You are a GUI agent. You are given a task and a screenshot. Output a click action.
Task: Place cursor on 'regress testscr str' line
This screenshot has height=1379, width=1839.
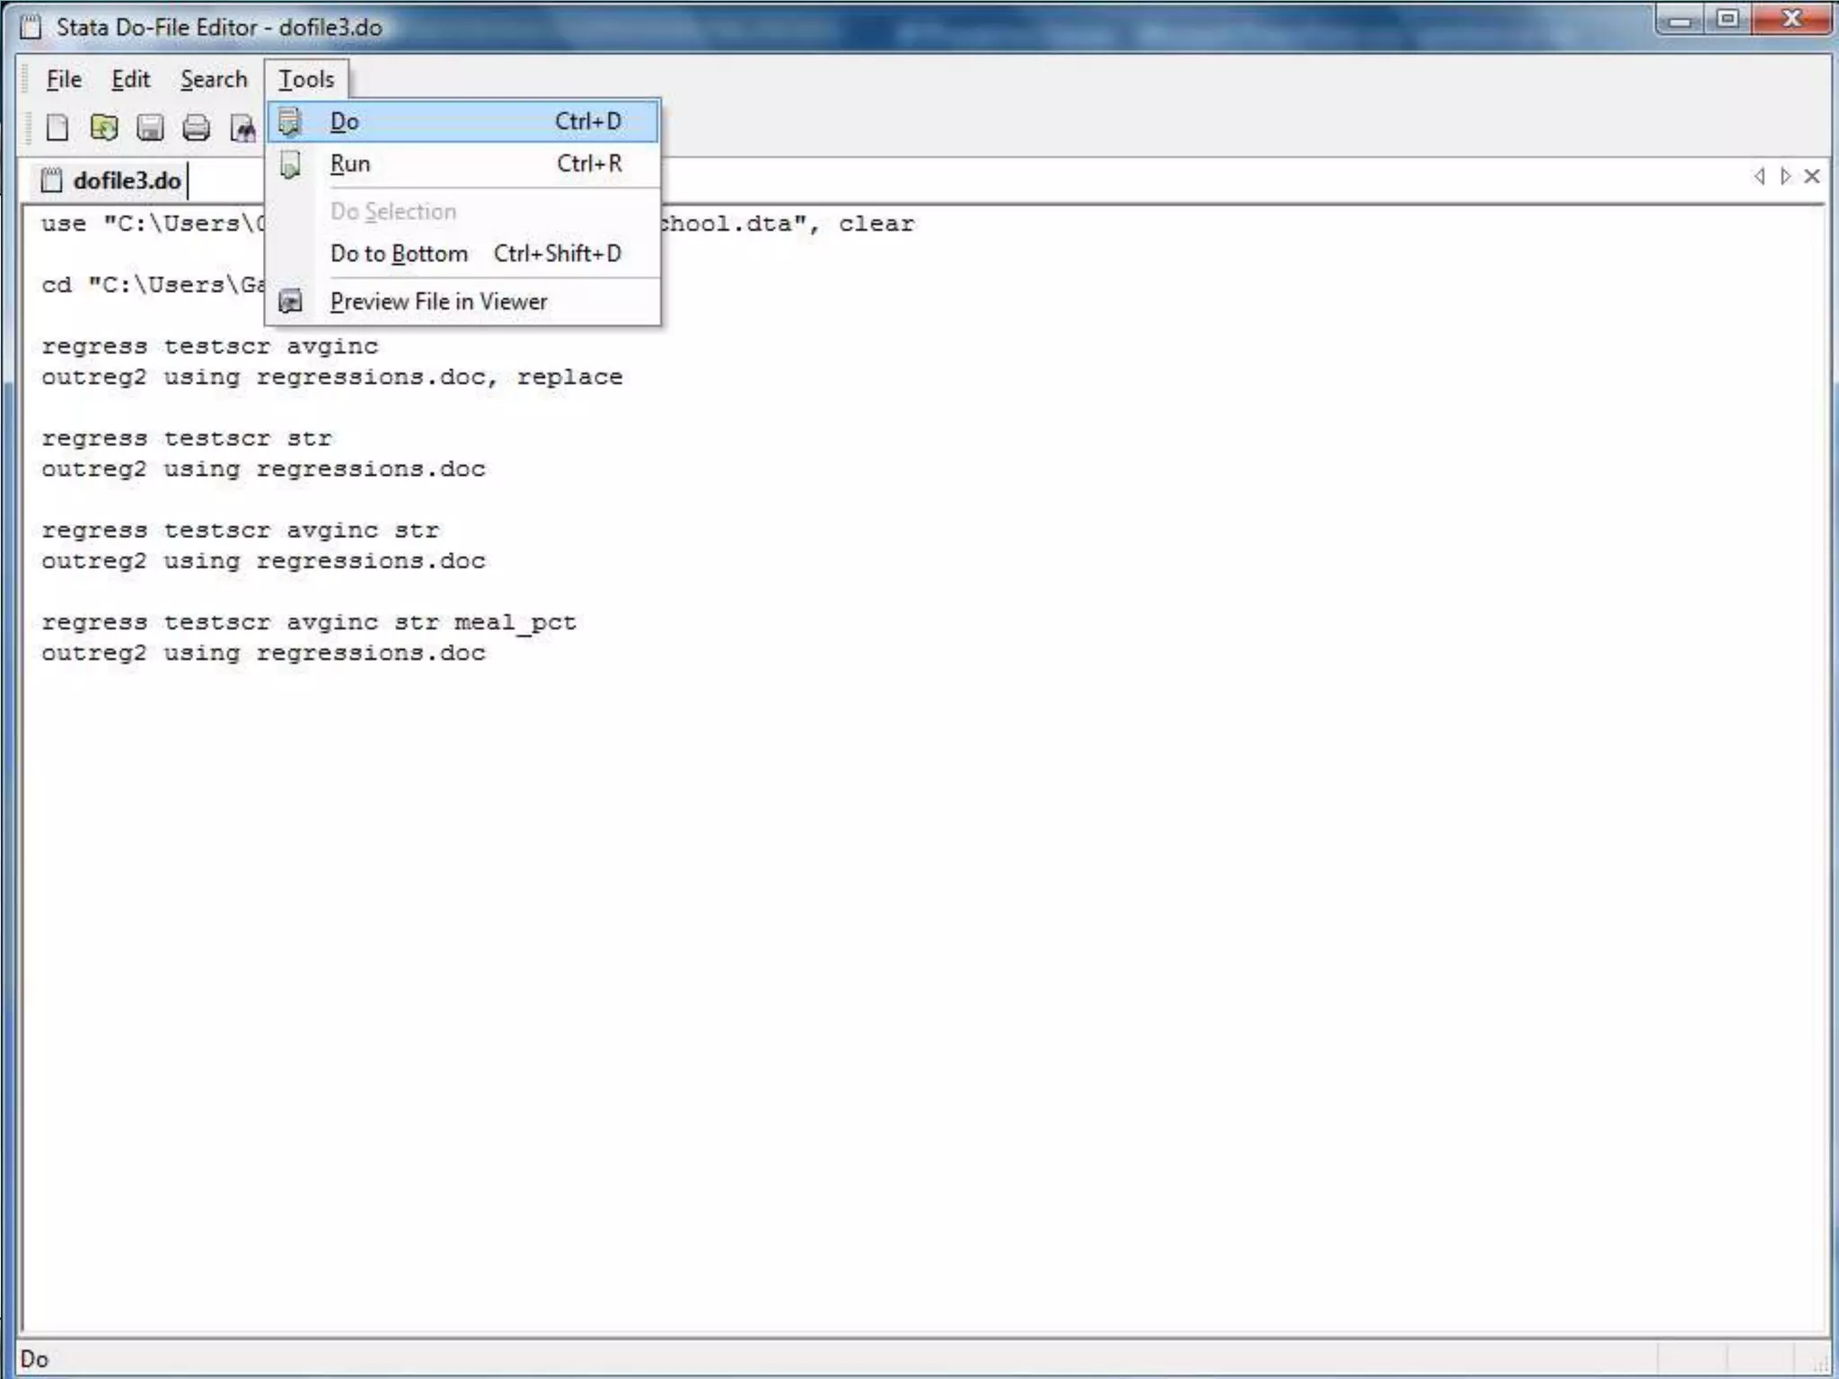coord(187,439)
